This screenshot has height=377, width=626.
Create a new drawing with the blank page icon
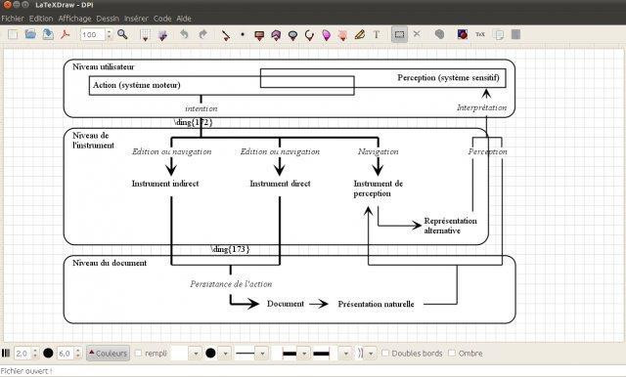13,34
